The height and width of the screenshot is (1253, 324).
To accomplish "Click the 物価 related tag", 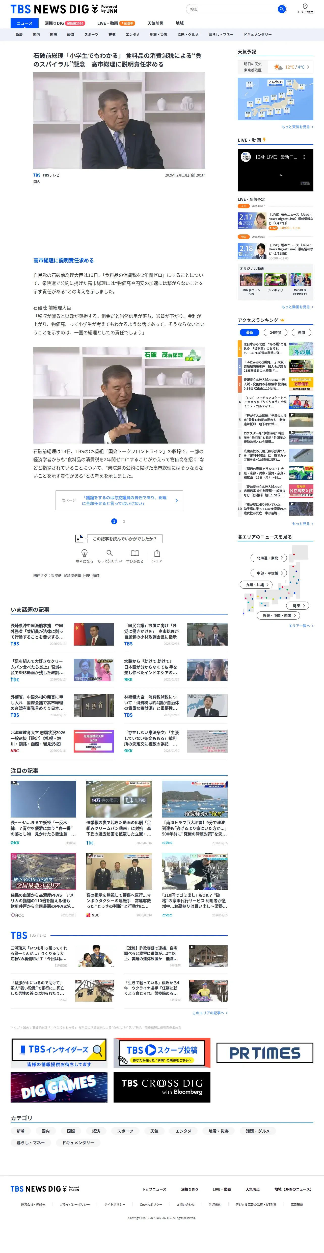I will coord(96,576).
